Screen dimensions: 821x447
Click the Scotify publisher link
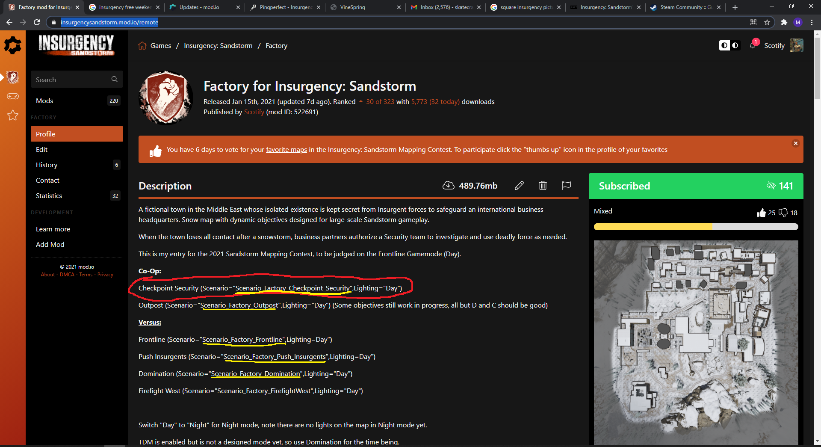[254, 112]
